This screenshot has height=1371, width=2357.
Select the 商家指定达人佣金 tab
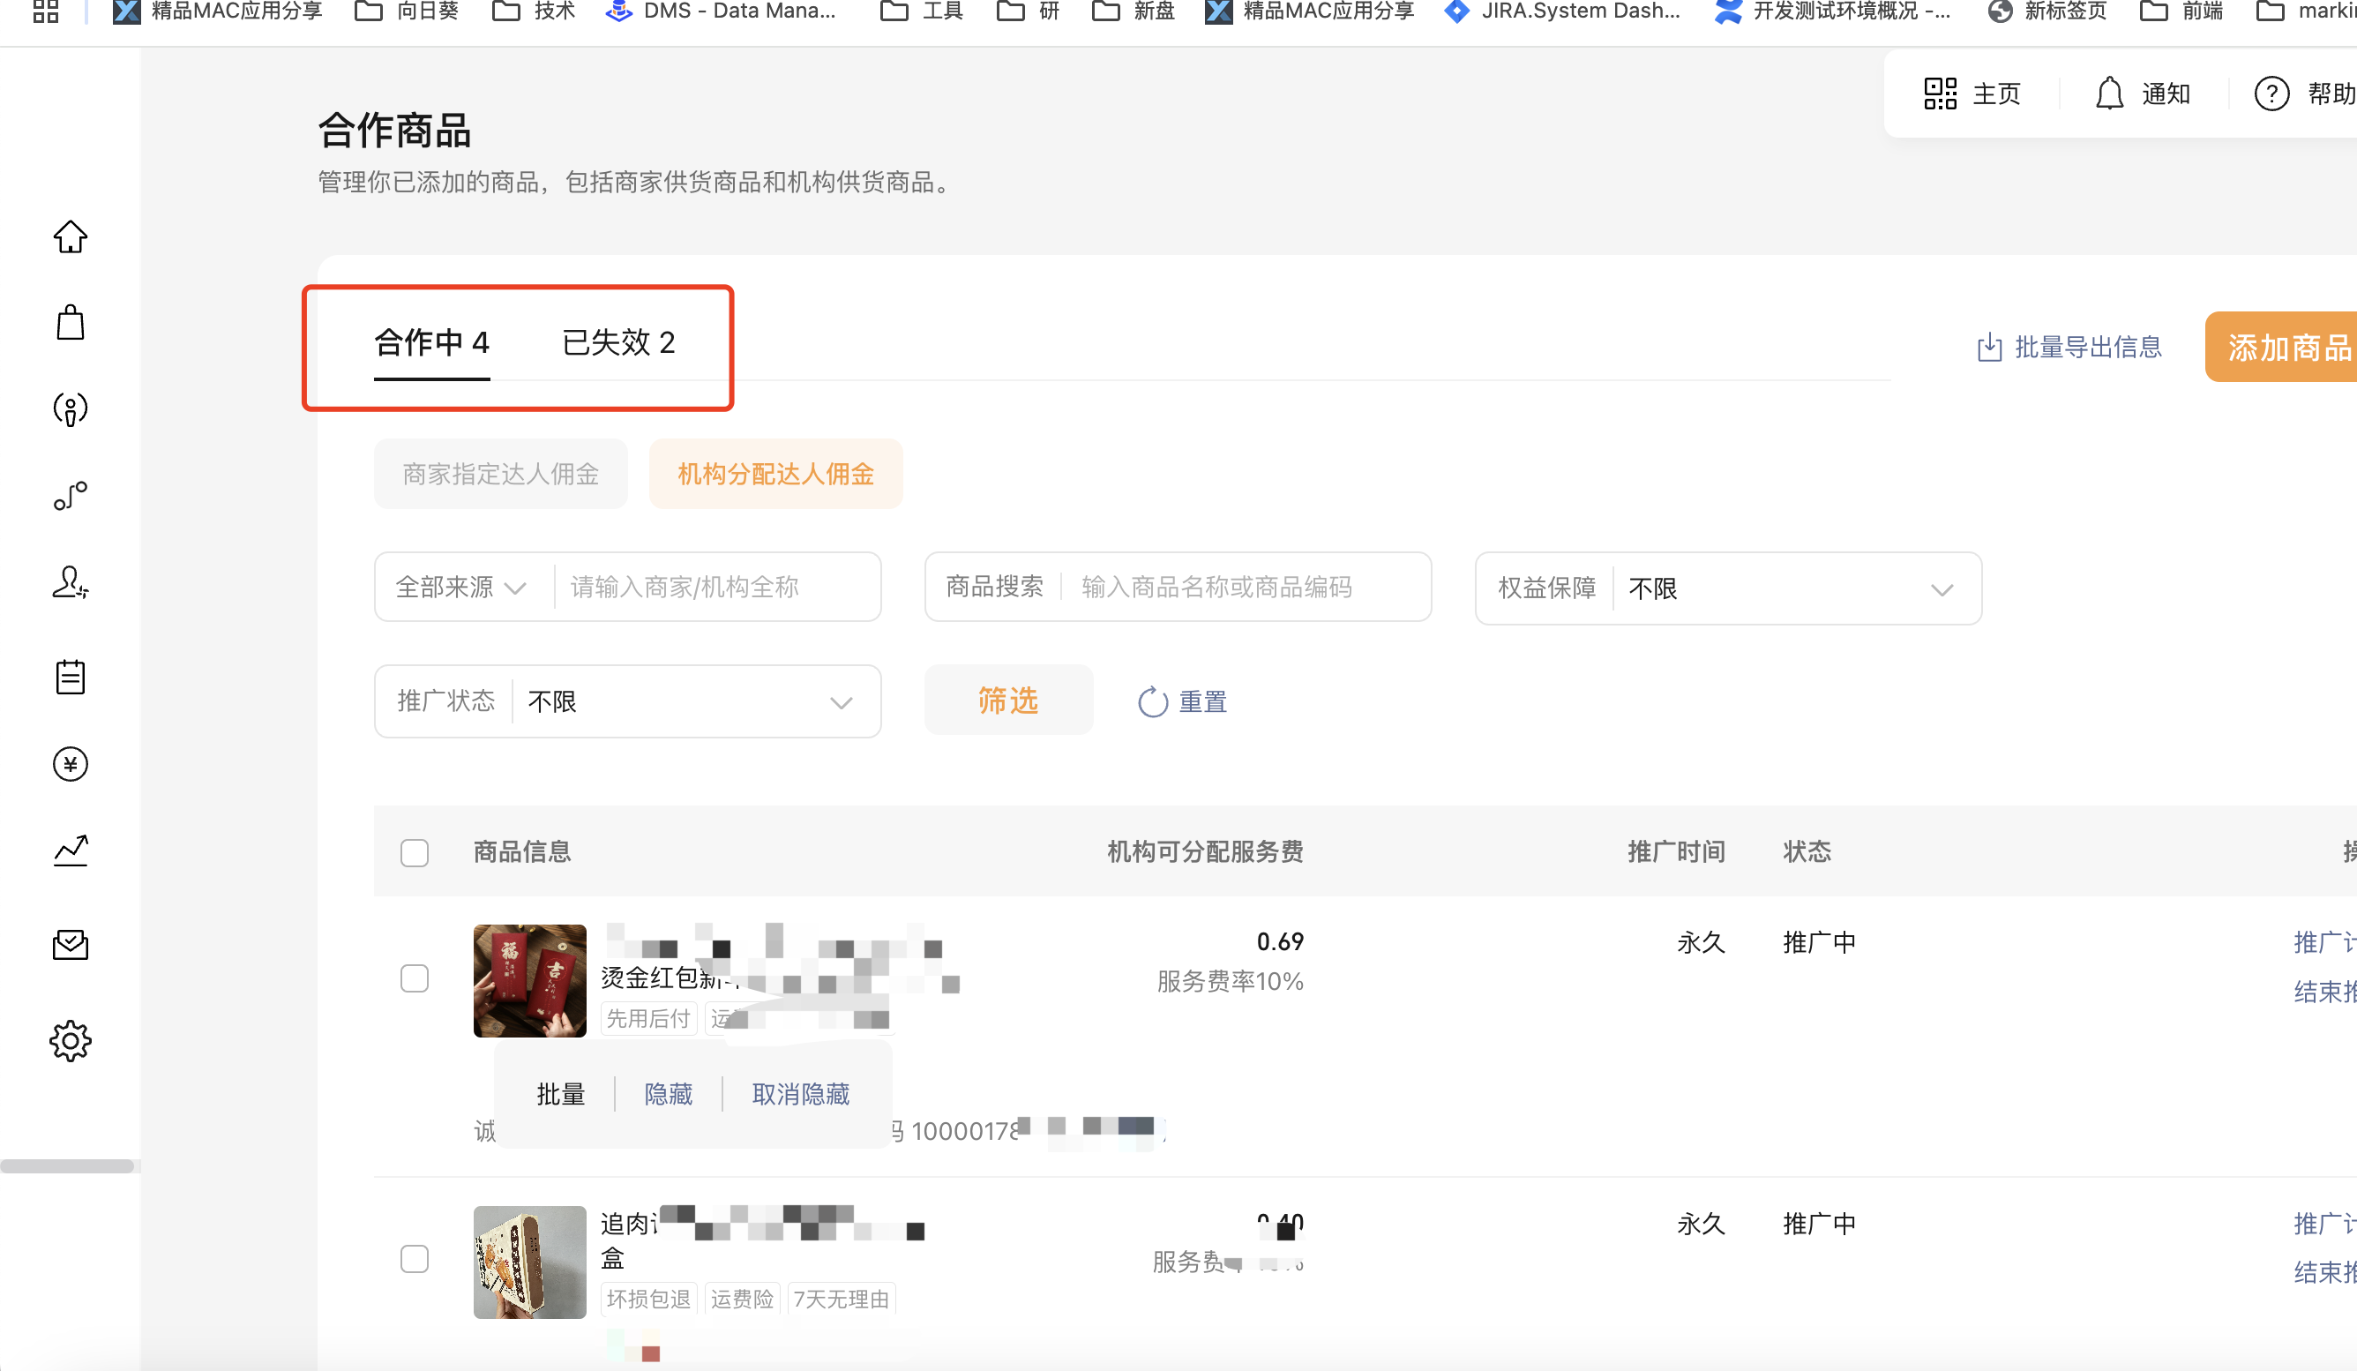click(x=500, y=474)
